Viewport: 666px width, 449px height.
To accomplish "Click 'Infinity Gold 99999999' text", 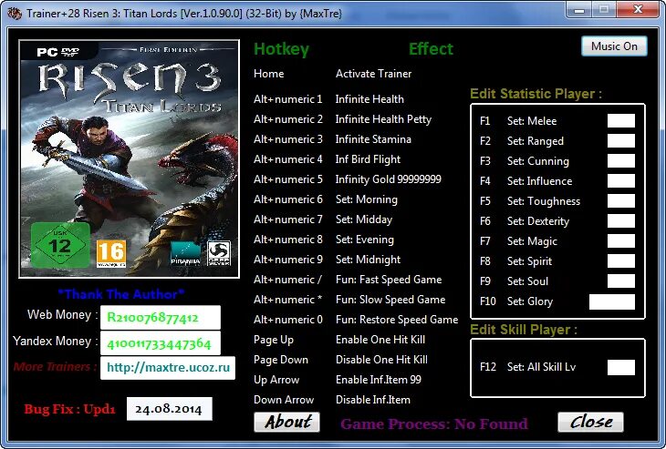I will 389,179.
